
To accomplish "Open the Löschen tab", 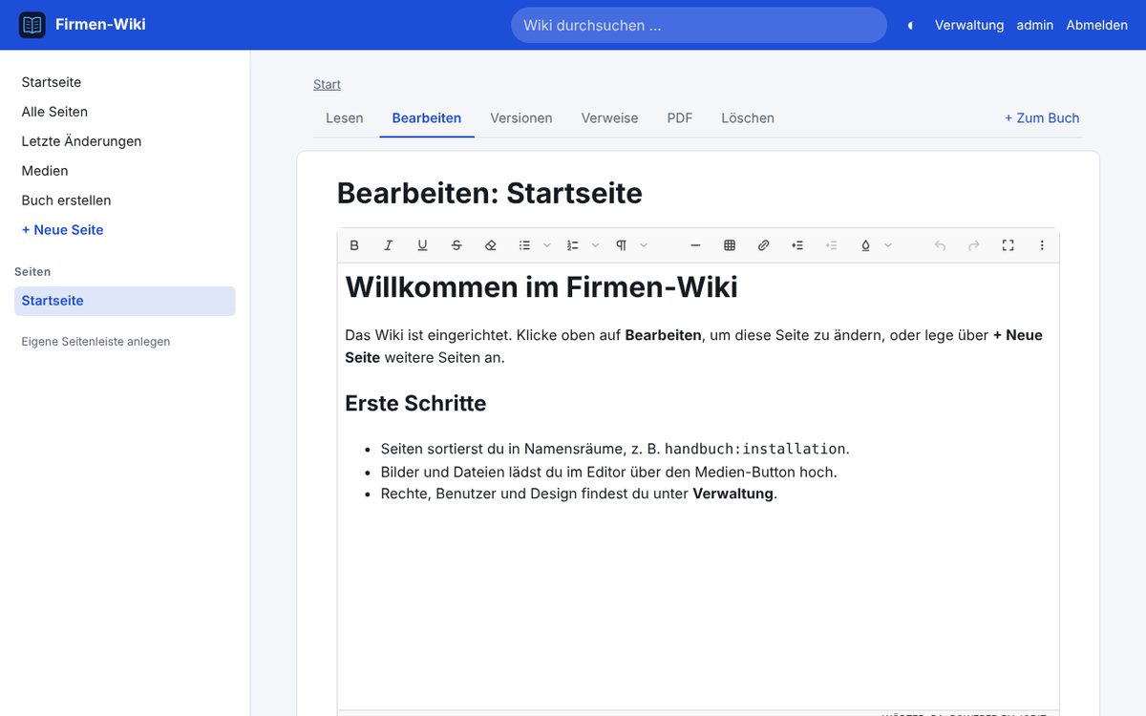I will [x=748, y=118].
